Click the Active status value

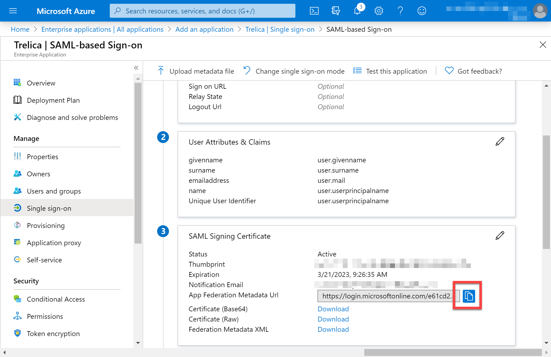click(327, 254)
